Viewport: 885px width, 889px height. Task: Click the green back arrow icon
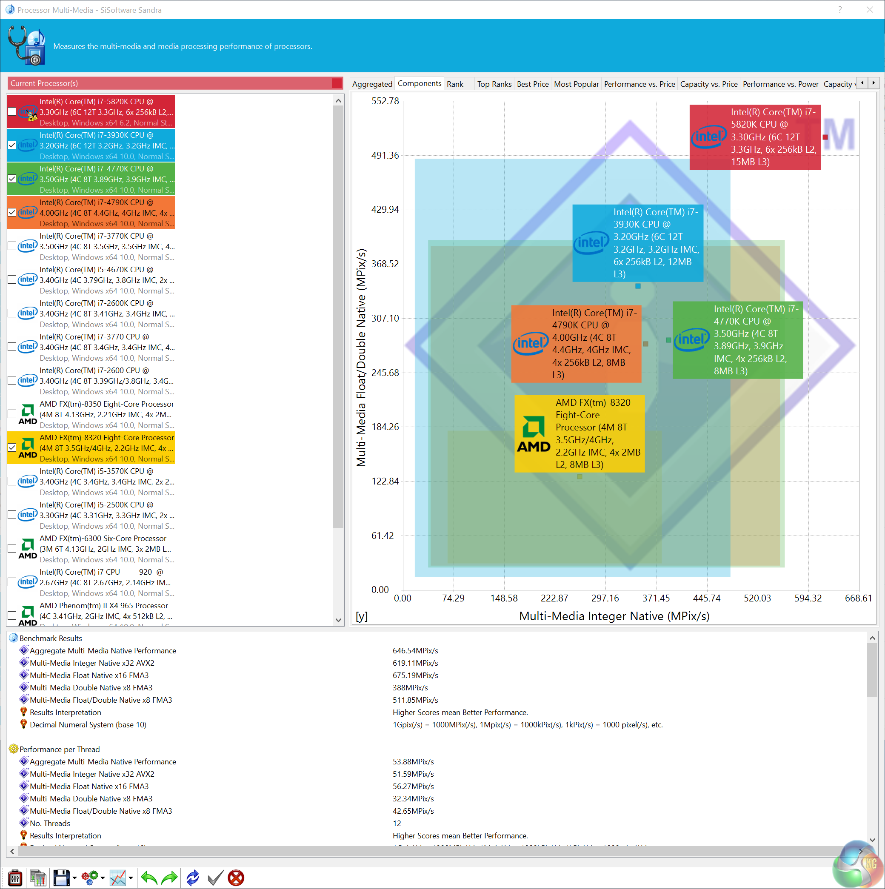coord(148,878)
